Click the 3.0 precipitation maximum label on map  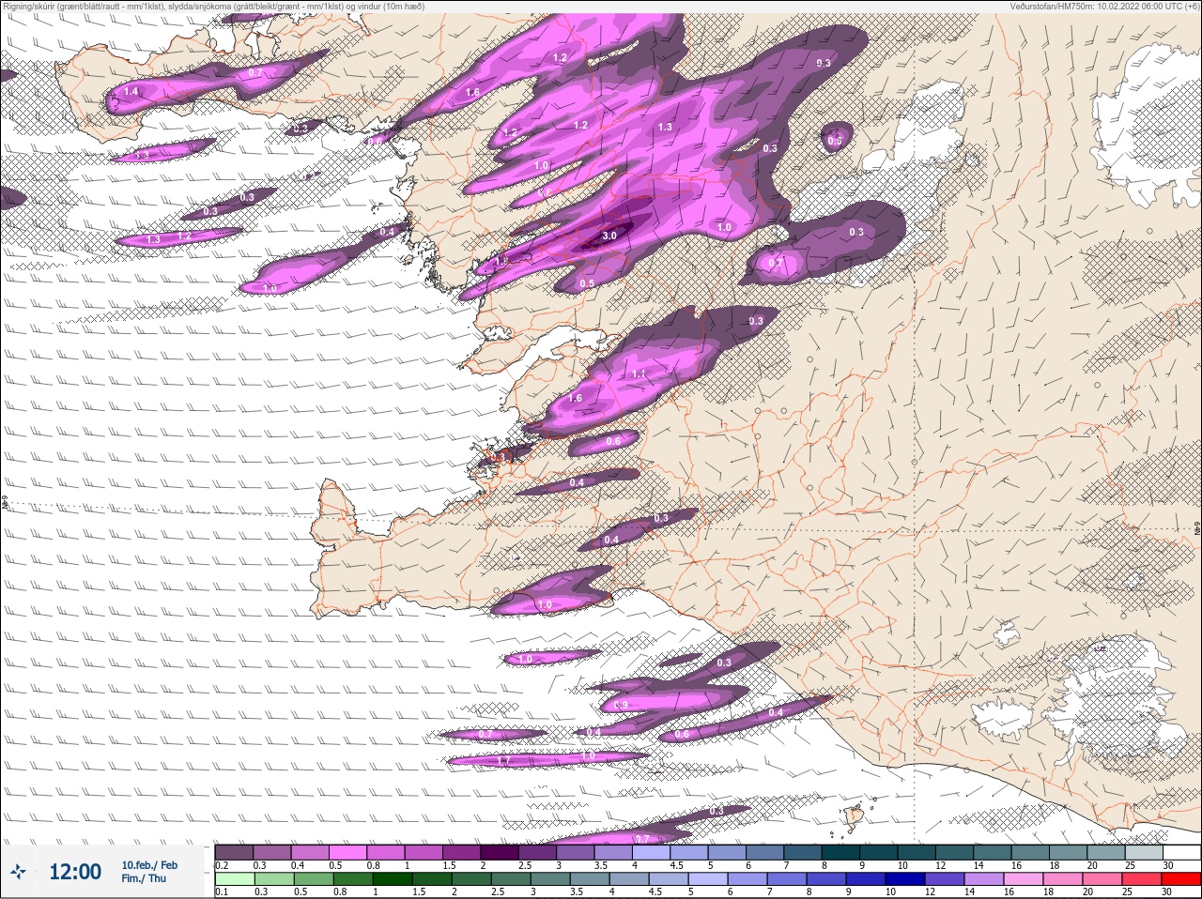coord(609,236)
